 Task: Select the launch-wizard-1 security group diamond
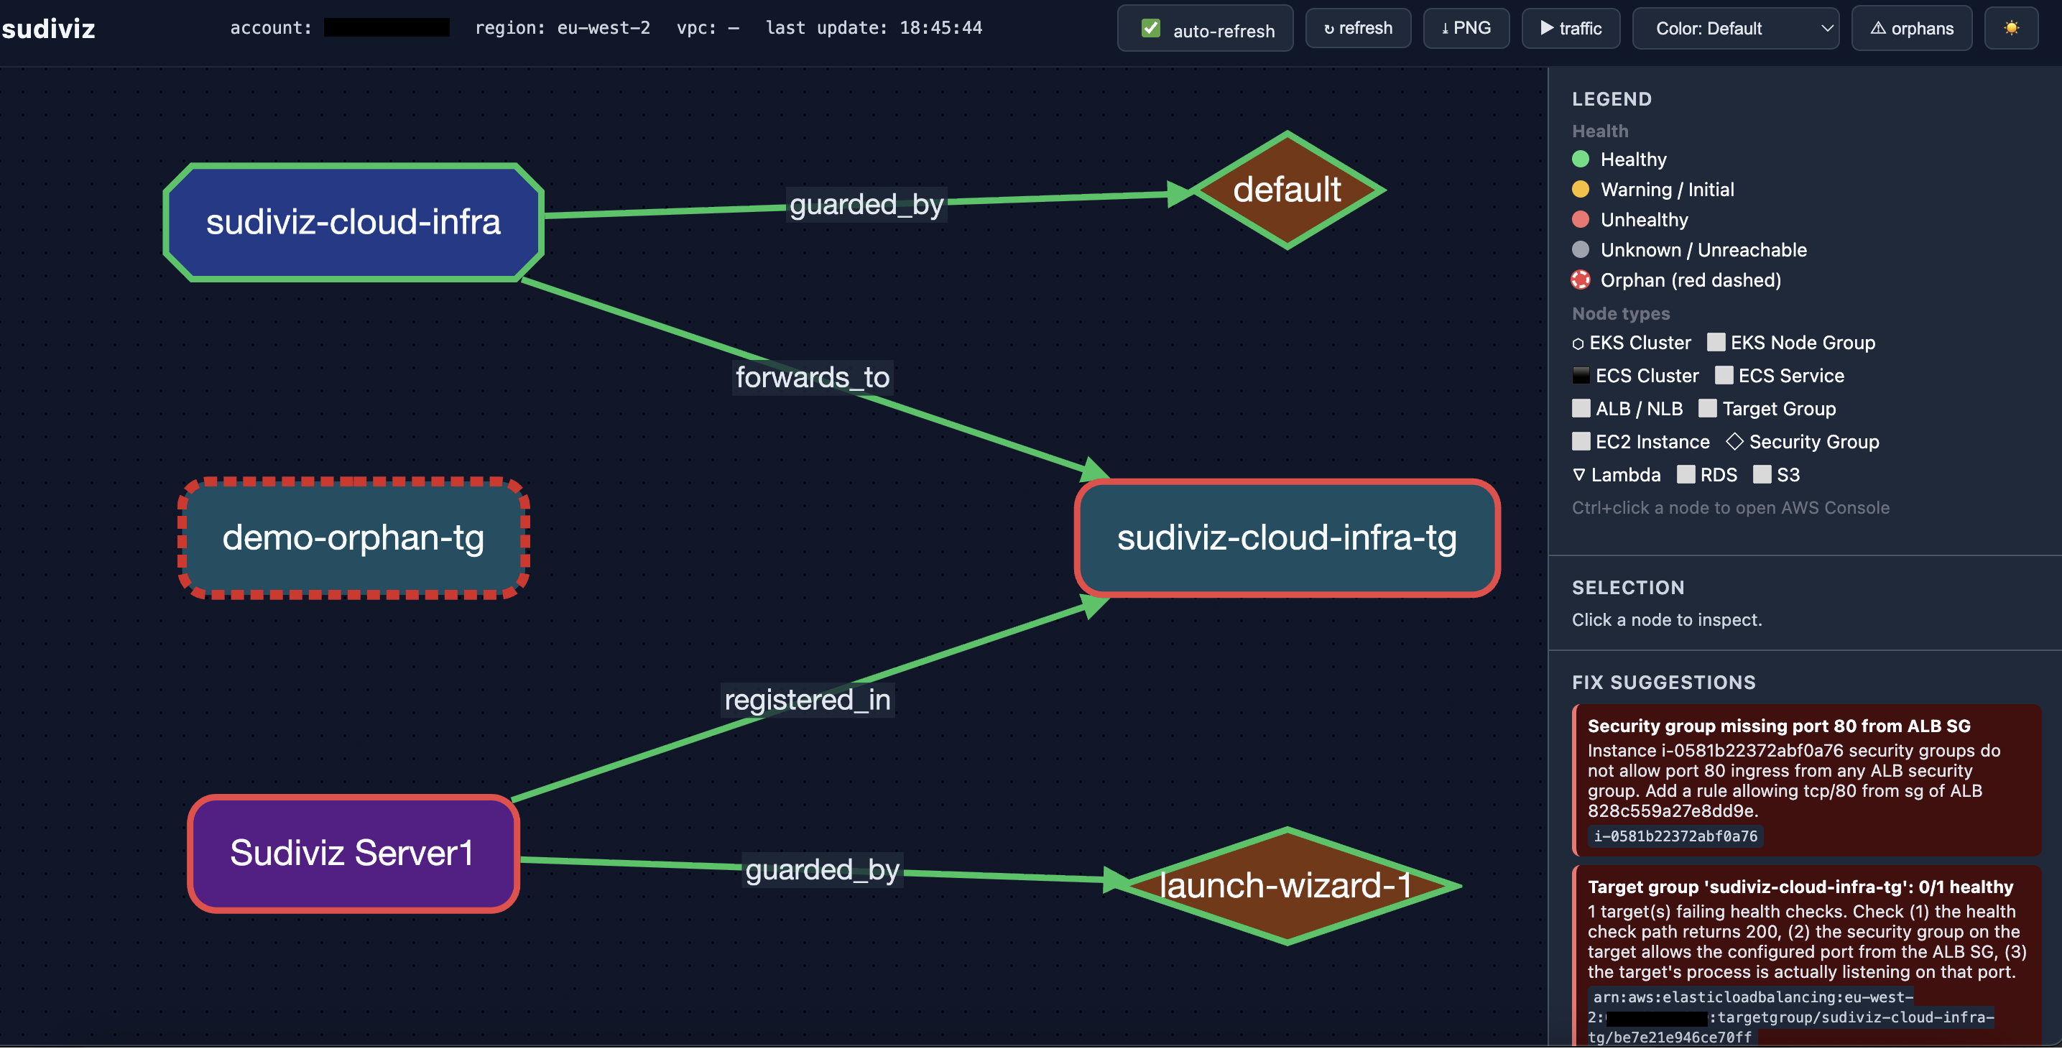1286,887
